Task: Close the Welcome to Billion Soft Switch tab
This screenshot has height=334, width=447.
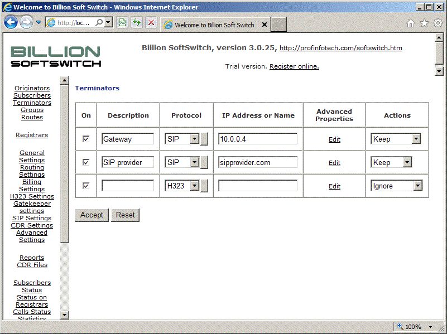Action: tap(265, 25)
